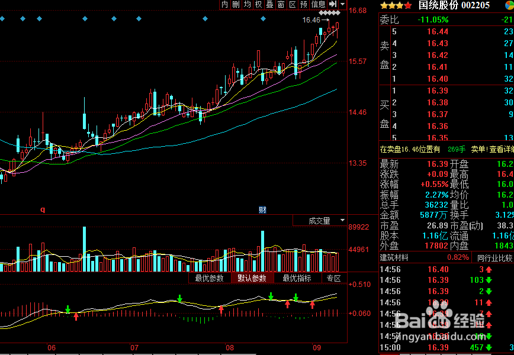Screen dimensions: 514x355
Task: Click the stock name 国统股份 002205
Action: coord(454,5)
